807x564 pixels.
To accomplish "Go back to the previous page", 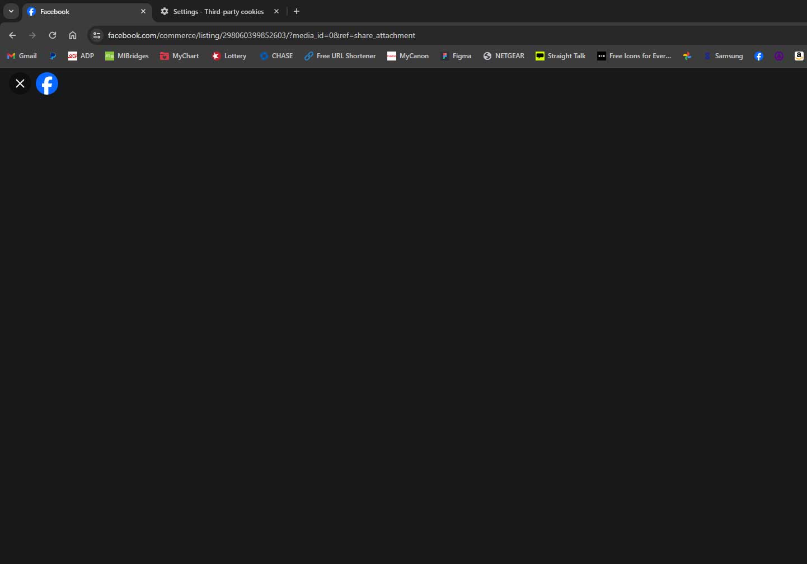I will pos(12,35).
